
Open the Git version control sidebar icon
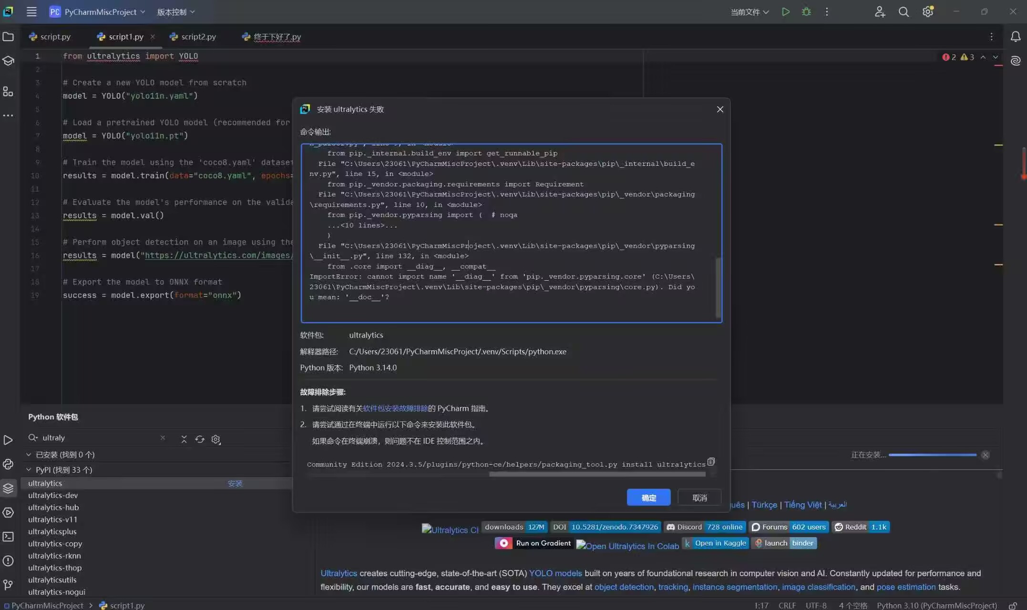[x=8, y=585]
